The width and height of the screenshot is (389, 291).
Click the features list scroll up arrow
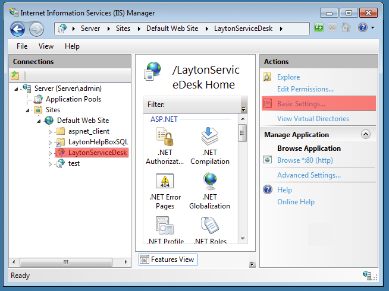[x=243, y=119]
